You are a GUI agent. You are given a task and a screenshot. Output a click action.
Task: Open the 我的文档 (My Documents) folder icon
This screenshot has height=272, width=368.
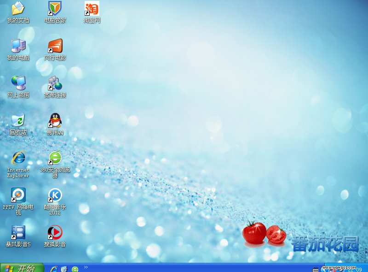click(18, 8)
